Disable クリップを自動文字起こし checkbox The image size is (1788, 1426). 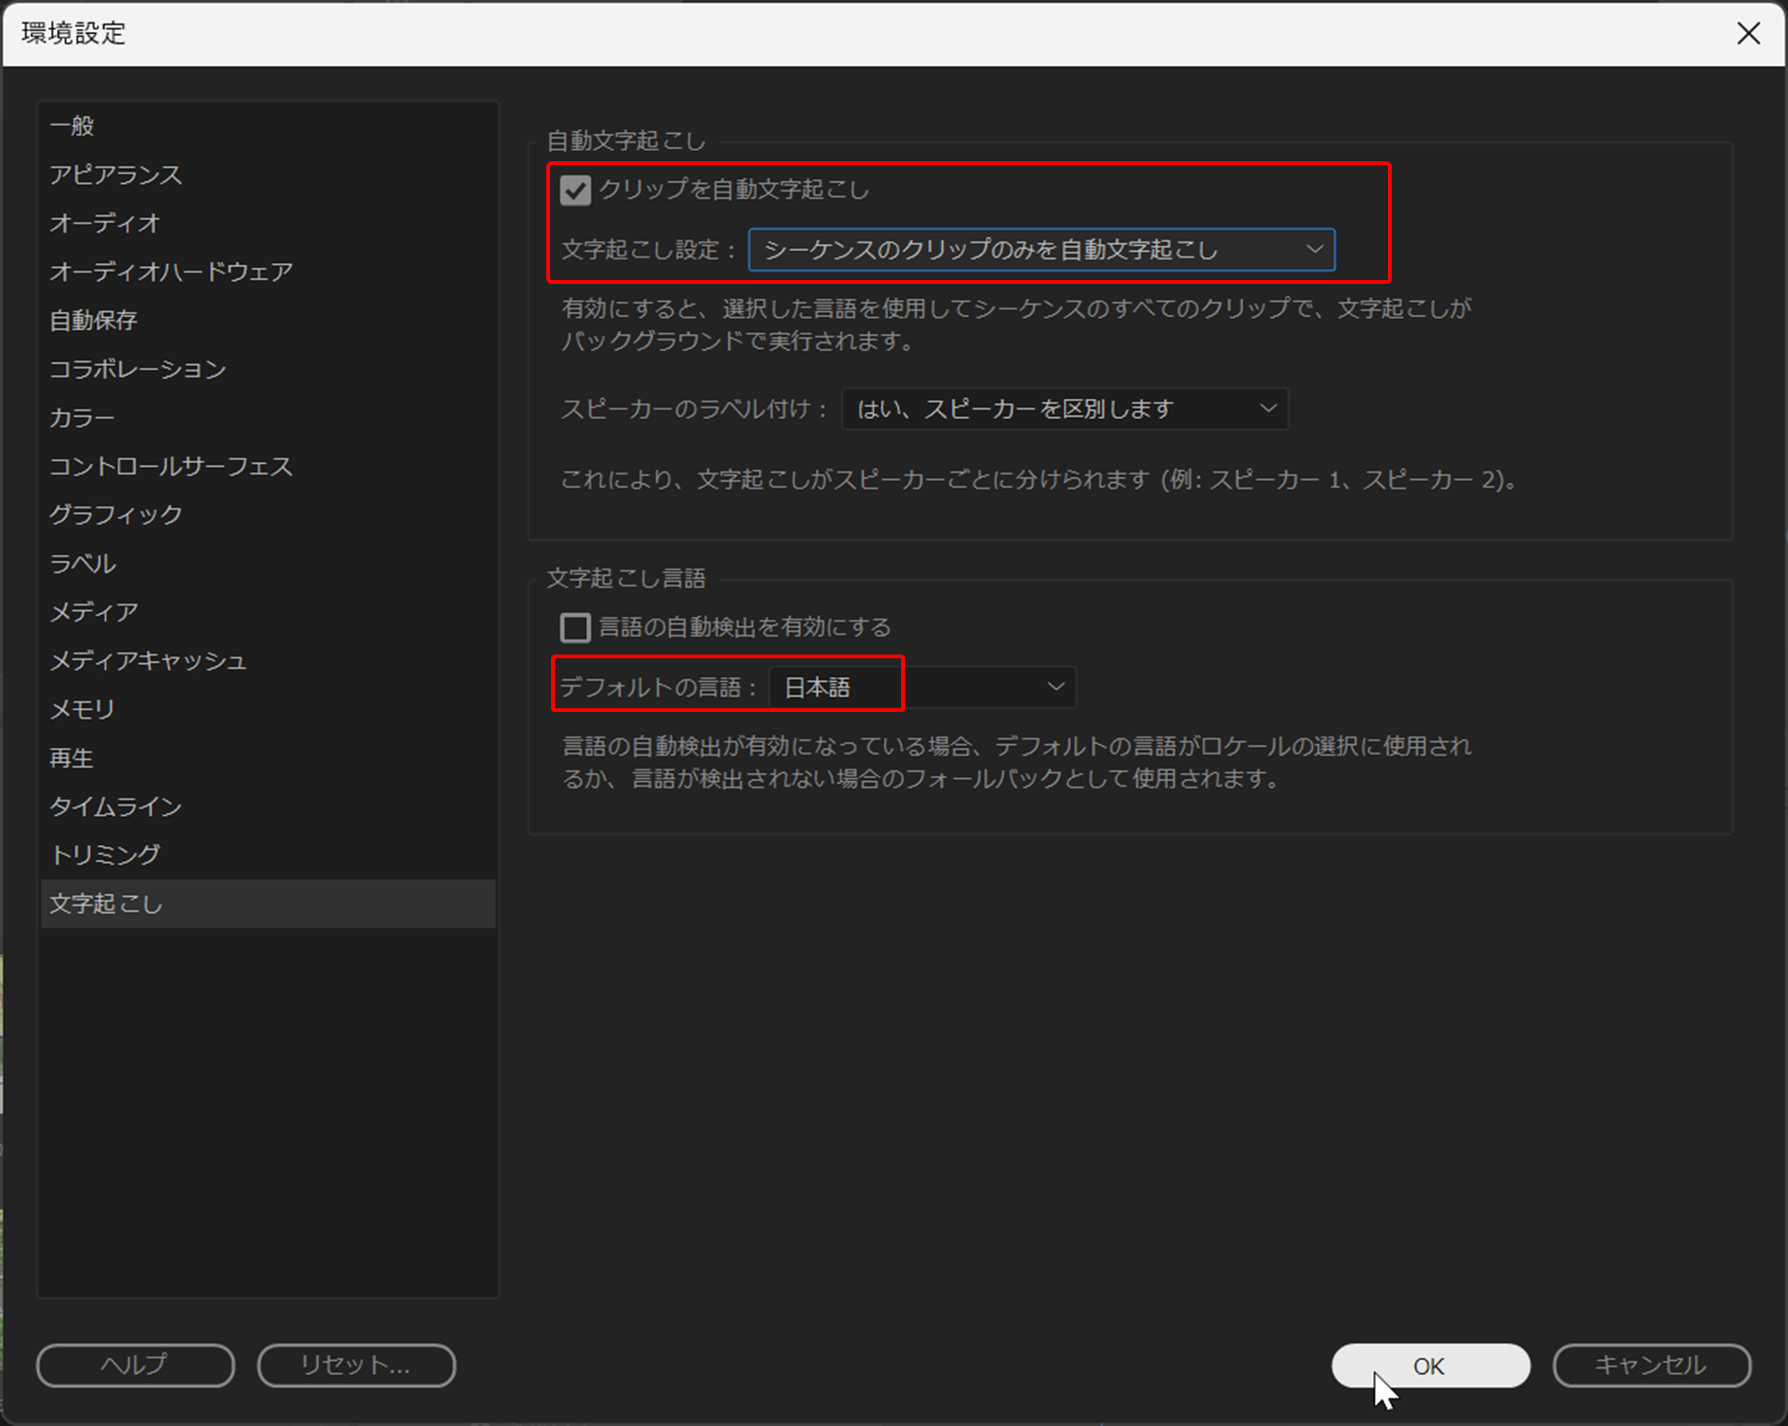pyautogui.click(x=575, y=190)
